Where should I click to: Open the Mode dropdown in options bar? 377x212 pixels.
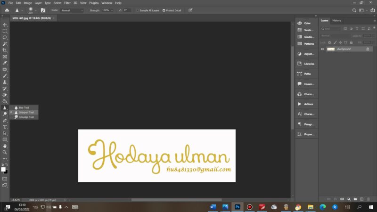click(72, 10)
